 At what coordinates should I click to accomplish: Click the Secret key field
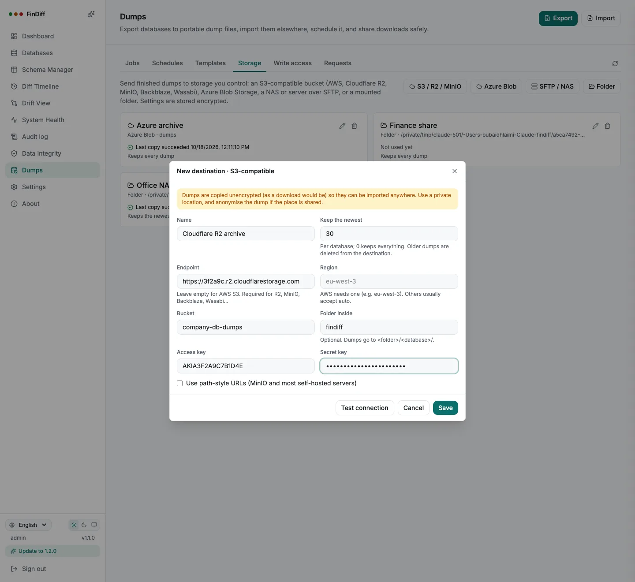tap(389, 366)
